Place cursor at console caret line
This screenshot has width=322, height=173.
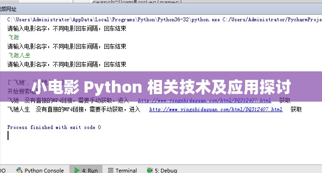(8, 136)
